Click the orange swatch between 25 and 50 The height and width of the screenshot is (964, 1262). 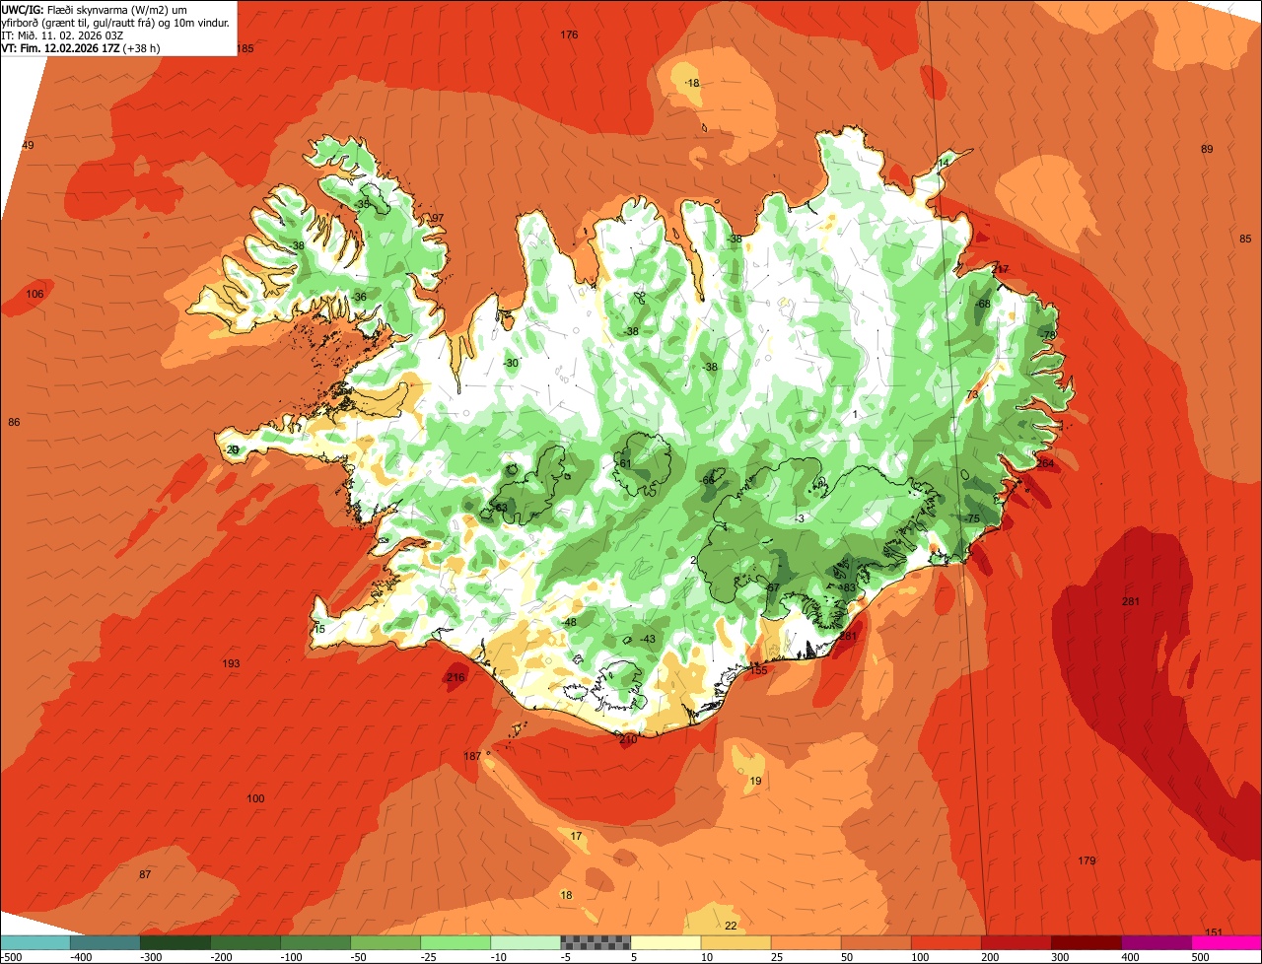click(806, 942)
